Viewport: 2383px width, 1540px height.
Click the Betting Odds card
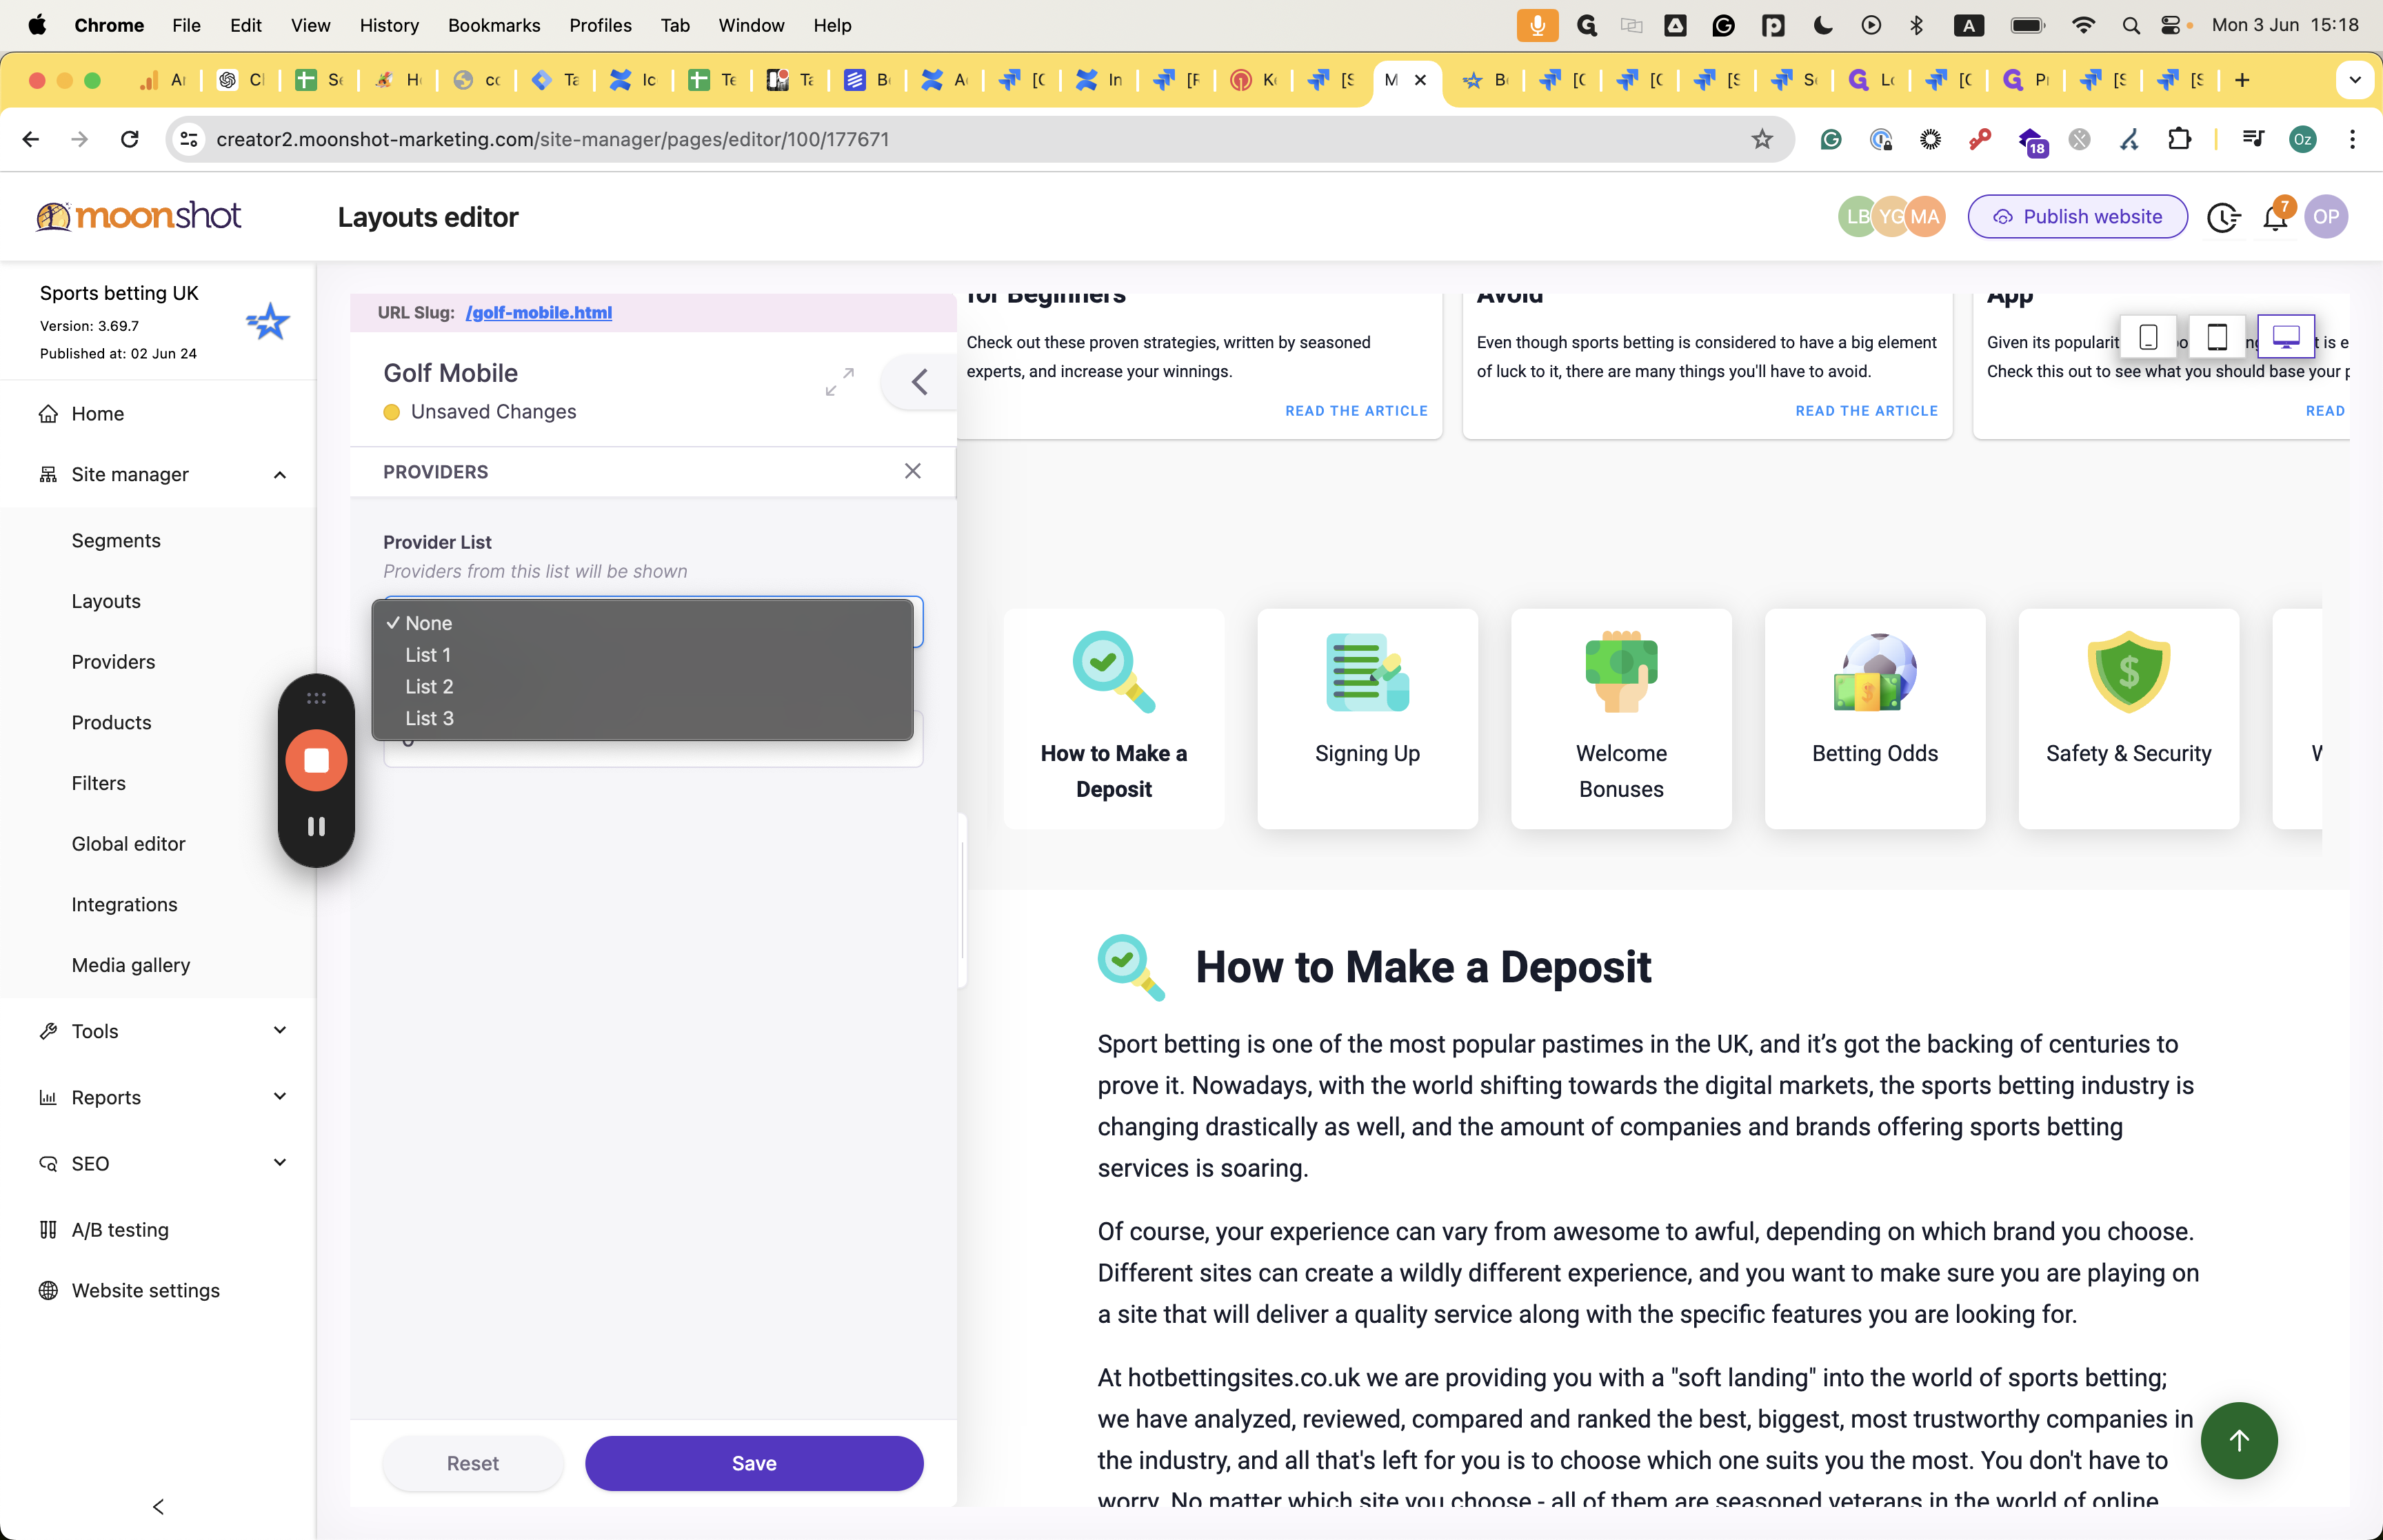[1874, 717]
